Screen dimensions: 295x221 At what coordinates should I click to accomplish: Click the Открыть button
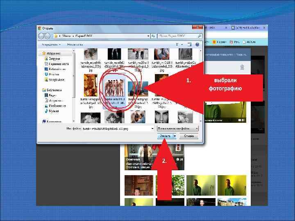165,136
